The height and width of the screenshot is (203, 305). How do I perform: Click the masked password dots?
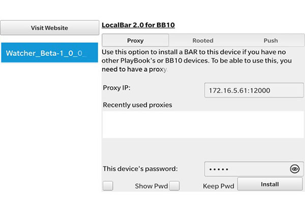pyautogui.click(x=219, y=170)
